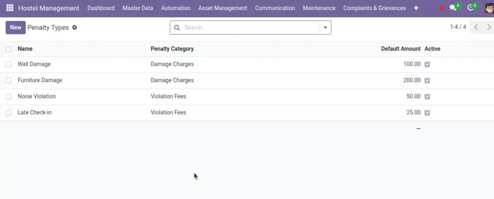Viewport: 494px width, 199px height.
Task: Select the Noise Violation row checkbox
Action: [x=9, y=97]
